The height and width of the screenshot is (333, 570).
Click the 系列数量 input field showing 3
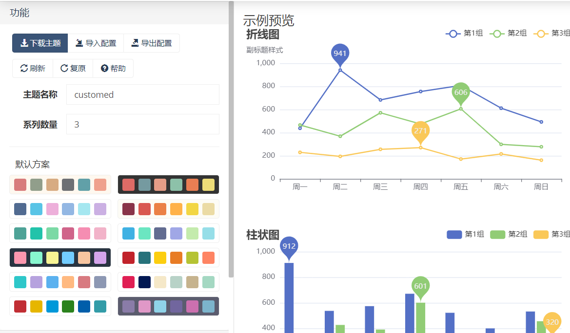point(142,124)
